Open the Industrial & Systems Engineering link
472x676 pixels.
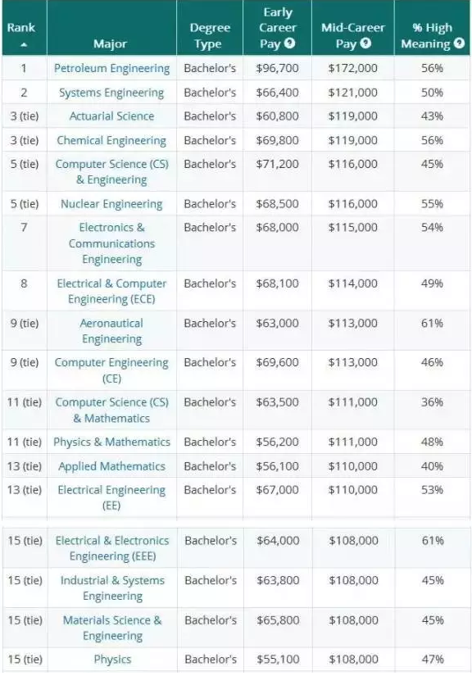tap(112, 588)
